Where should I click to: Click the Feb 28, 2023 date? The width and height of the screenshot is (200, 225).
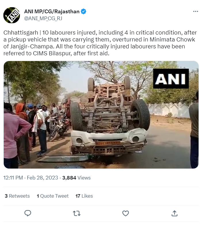click(42, 178)
